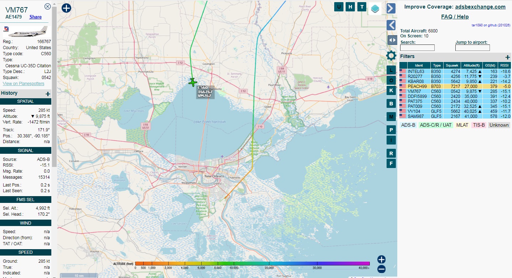Click the left arrow sidebar button
This screenshot has height=278, width=512.
coord(391,25)
